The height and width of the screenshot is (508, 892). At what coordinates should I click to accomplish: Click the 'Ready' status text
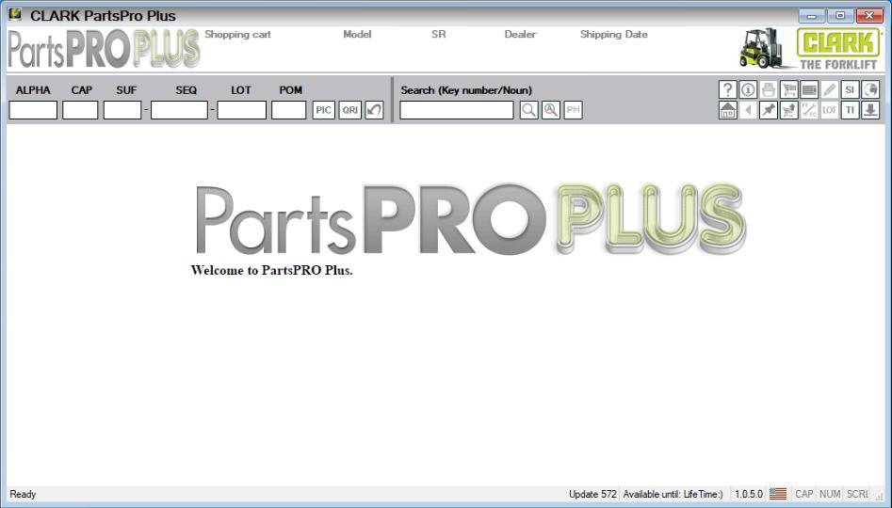[x=23, y=494]
